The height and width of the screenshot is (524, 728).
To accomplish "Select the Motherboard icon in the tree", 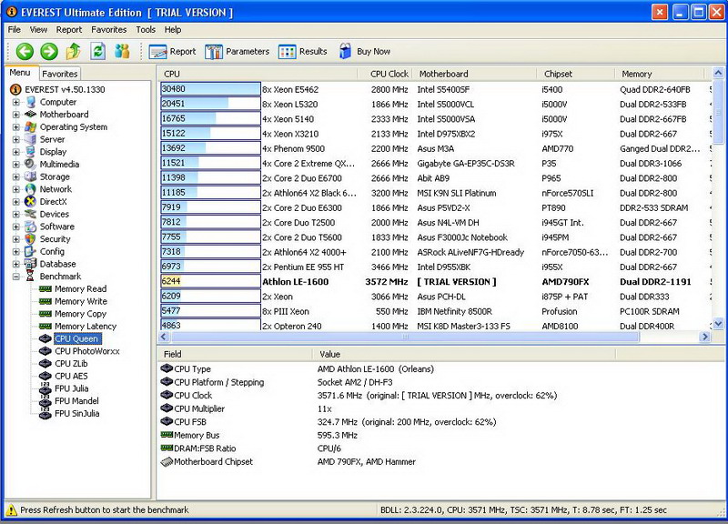I will [x=31, y=115].
